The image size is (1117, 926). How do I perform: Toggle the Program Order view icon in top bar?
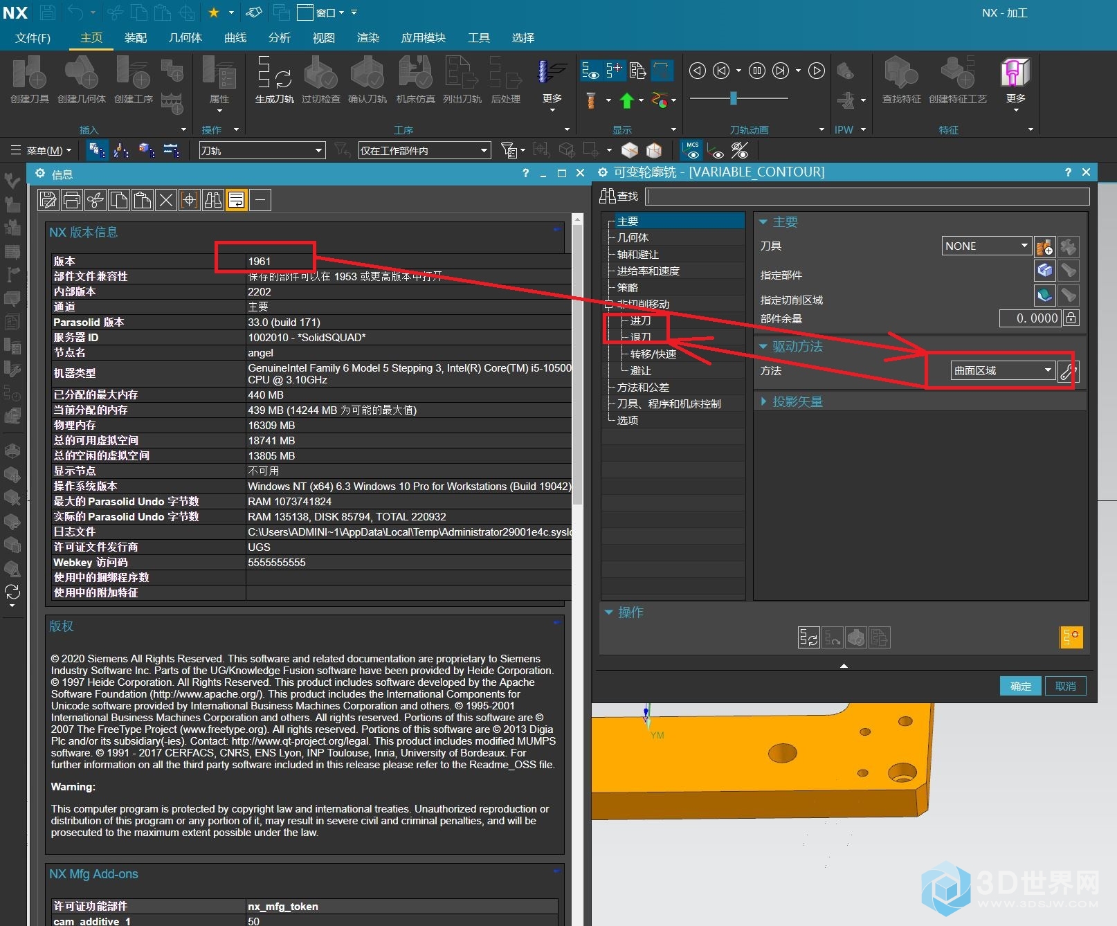(x=97, y=150)
